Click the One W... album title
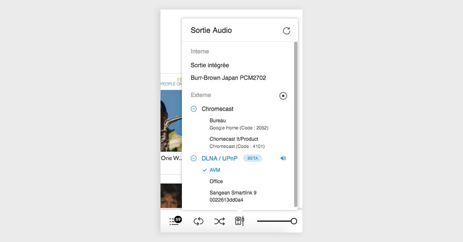463x242 pixels. click(171, 158)
